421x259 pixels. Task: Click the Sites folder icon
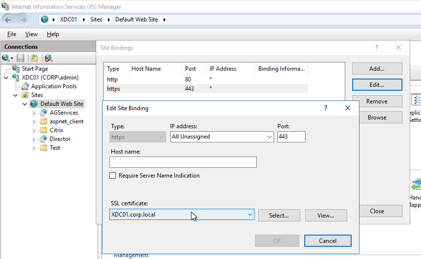[25, 95]
